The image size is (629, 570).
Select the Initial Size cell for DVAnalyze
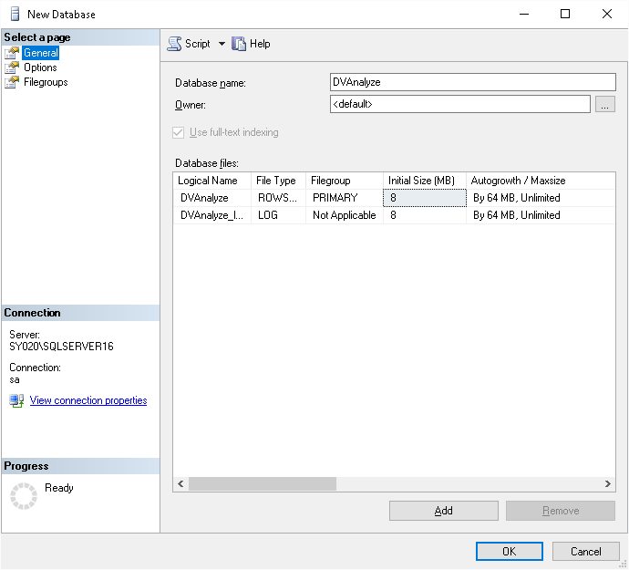point(425,198)
